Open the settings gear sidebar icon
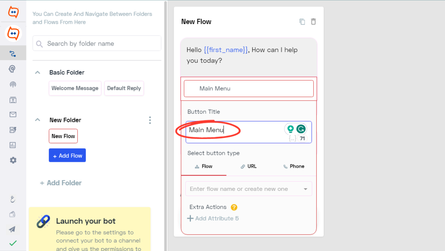 (x=13, y=160)
